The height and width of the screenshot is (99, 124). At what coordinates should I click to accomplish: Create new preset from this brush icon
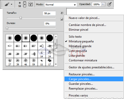pyautogui.click(x=62, y=19)
